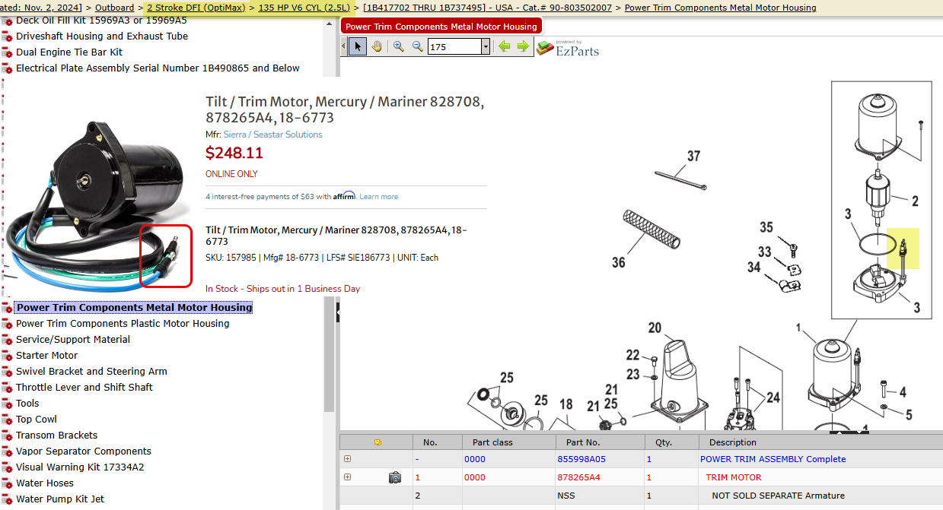Select Power Trim Components Metal Motor Housing tree item
This screenshot has width=943, height=510.
click(134, 308)
